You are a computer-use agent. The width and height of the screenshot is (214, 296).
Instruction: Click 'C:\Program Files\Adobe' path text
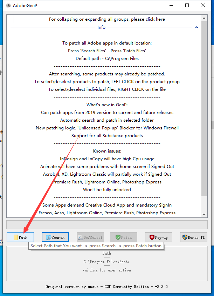coord(107,262)
